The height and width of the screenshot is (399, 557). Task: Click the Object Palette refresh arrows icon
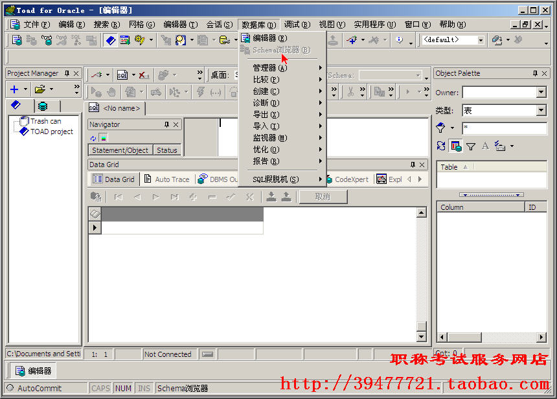point(441,146)
